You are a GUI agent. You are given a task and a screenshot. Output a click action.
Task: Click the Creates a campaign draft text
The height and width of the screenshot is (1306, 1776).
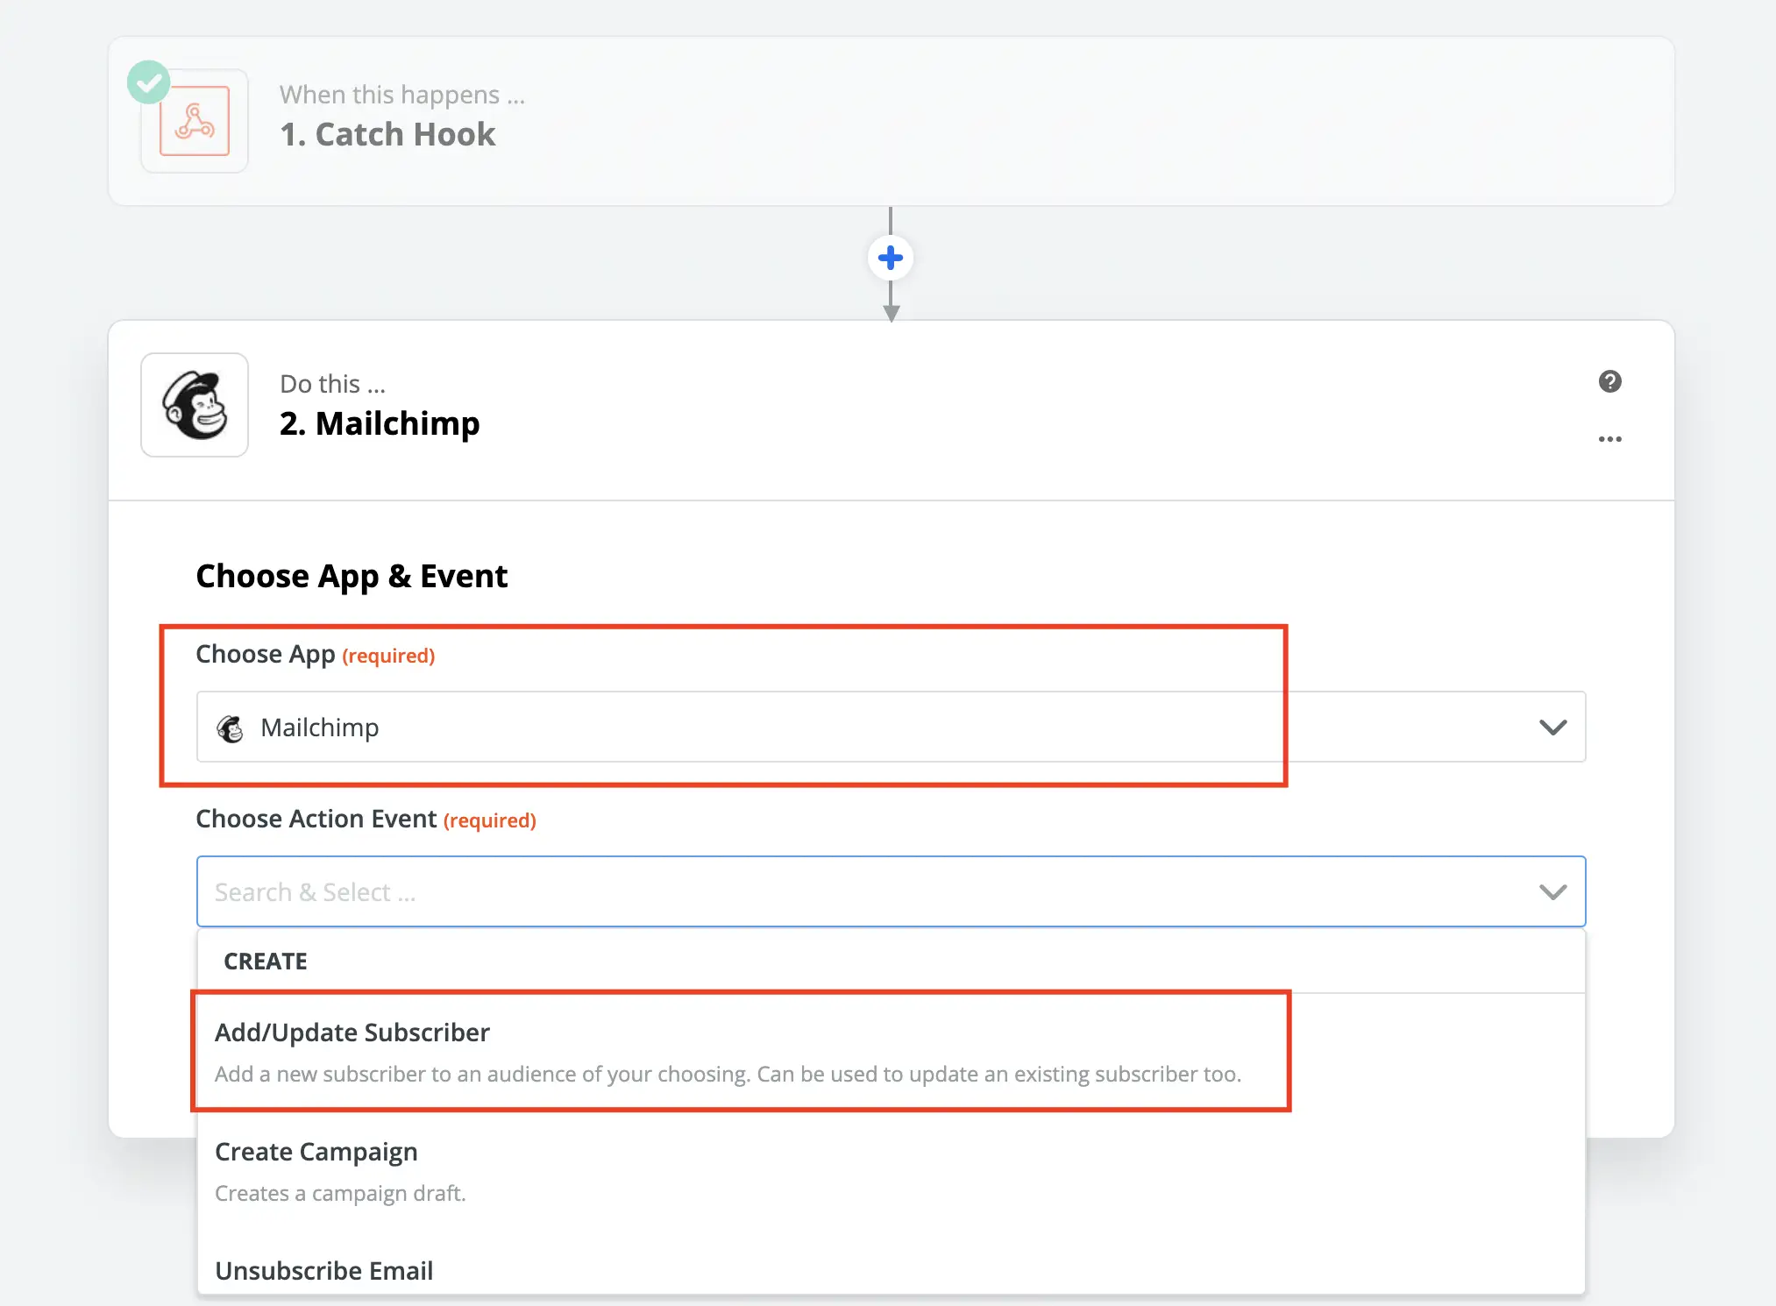(340, 1192)
